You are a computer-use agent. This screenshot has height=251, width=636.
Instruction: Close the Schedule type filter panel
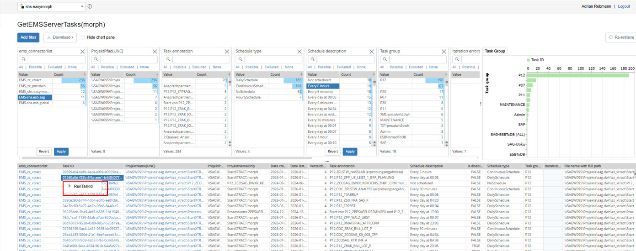(299, 52)
